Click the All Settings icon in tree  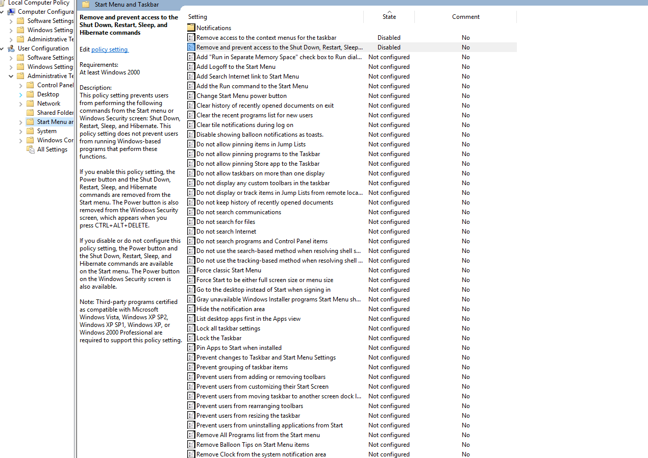click(30, 149)
